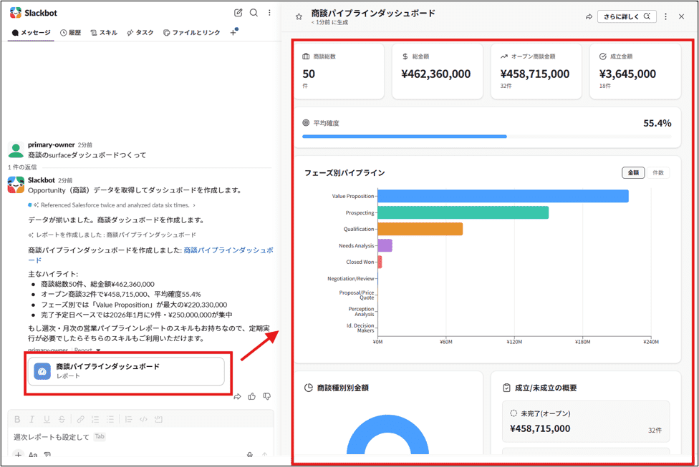Toggle underline formatting in composer
Image resolution: width=699 pixels, height=467 pixels.
(x=47, y=419)
